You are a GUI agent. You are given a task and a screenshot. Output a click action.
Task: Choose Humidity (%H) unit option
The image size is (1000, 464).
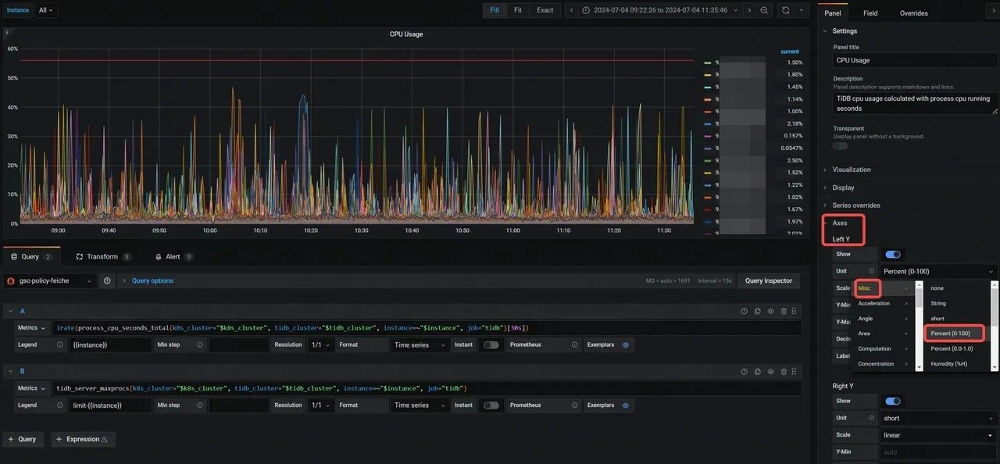pos(948,363)
